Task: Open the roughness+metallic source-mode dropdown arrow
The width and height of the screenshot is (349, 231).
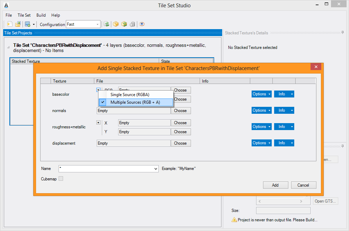Action: [98, 122]
